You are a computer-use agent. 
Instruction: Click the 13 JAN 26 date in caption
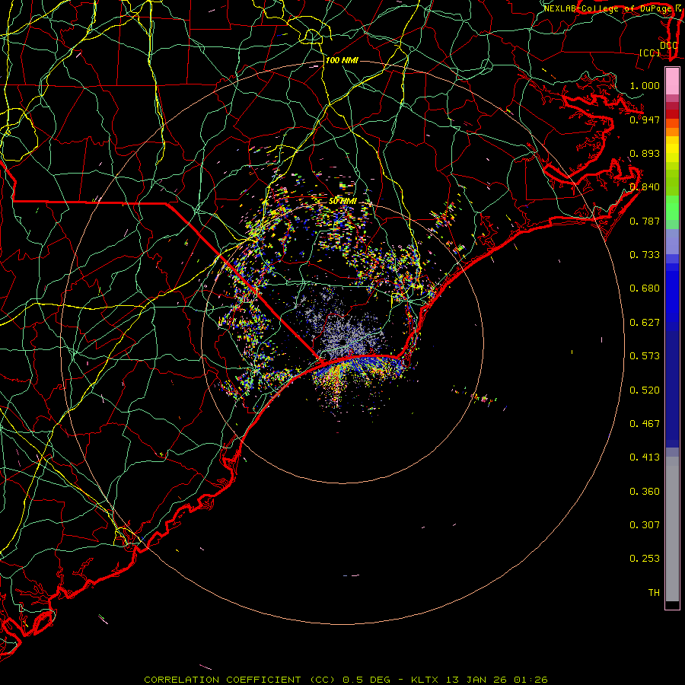pos(476,680)
